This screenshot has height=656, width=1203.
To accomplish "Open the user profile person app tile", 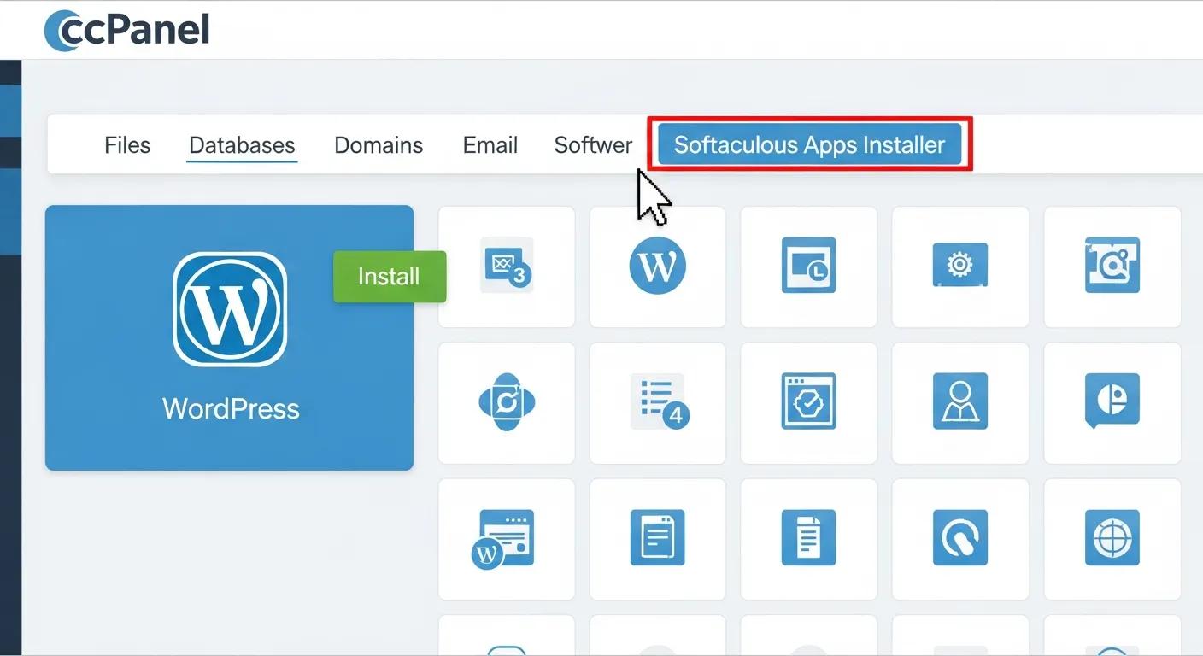I will point(960,402).
